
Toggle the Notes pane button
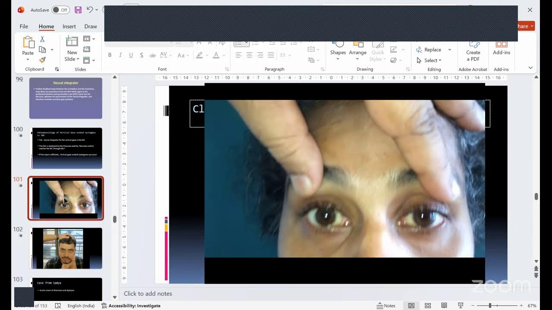click(x=386, y=306)
